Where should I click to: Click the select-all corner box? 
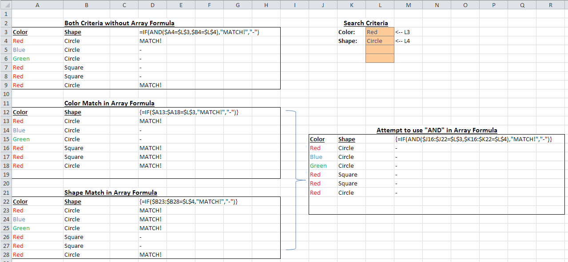pyautogui.click(x=6, y=5)
